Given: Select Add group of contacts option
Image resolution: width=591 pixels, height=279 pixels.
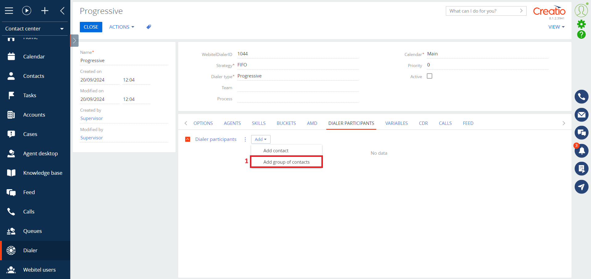Looking at the screenshot, I should tap(287, 162).
